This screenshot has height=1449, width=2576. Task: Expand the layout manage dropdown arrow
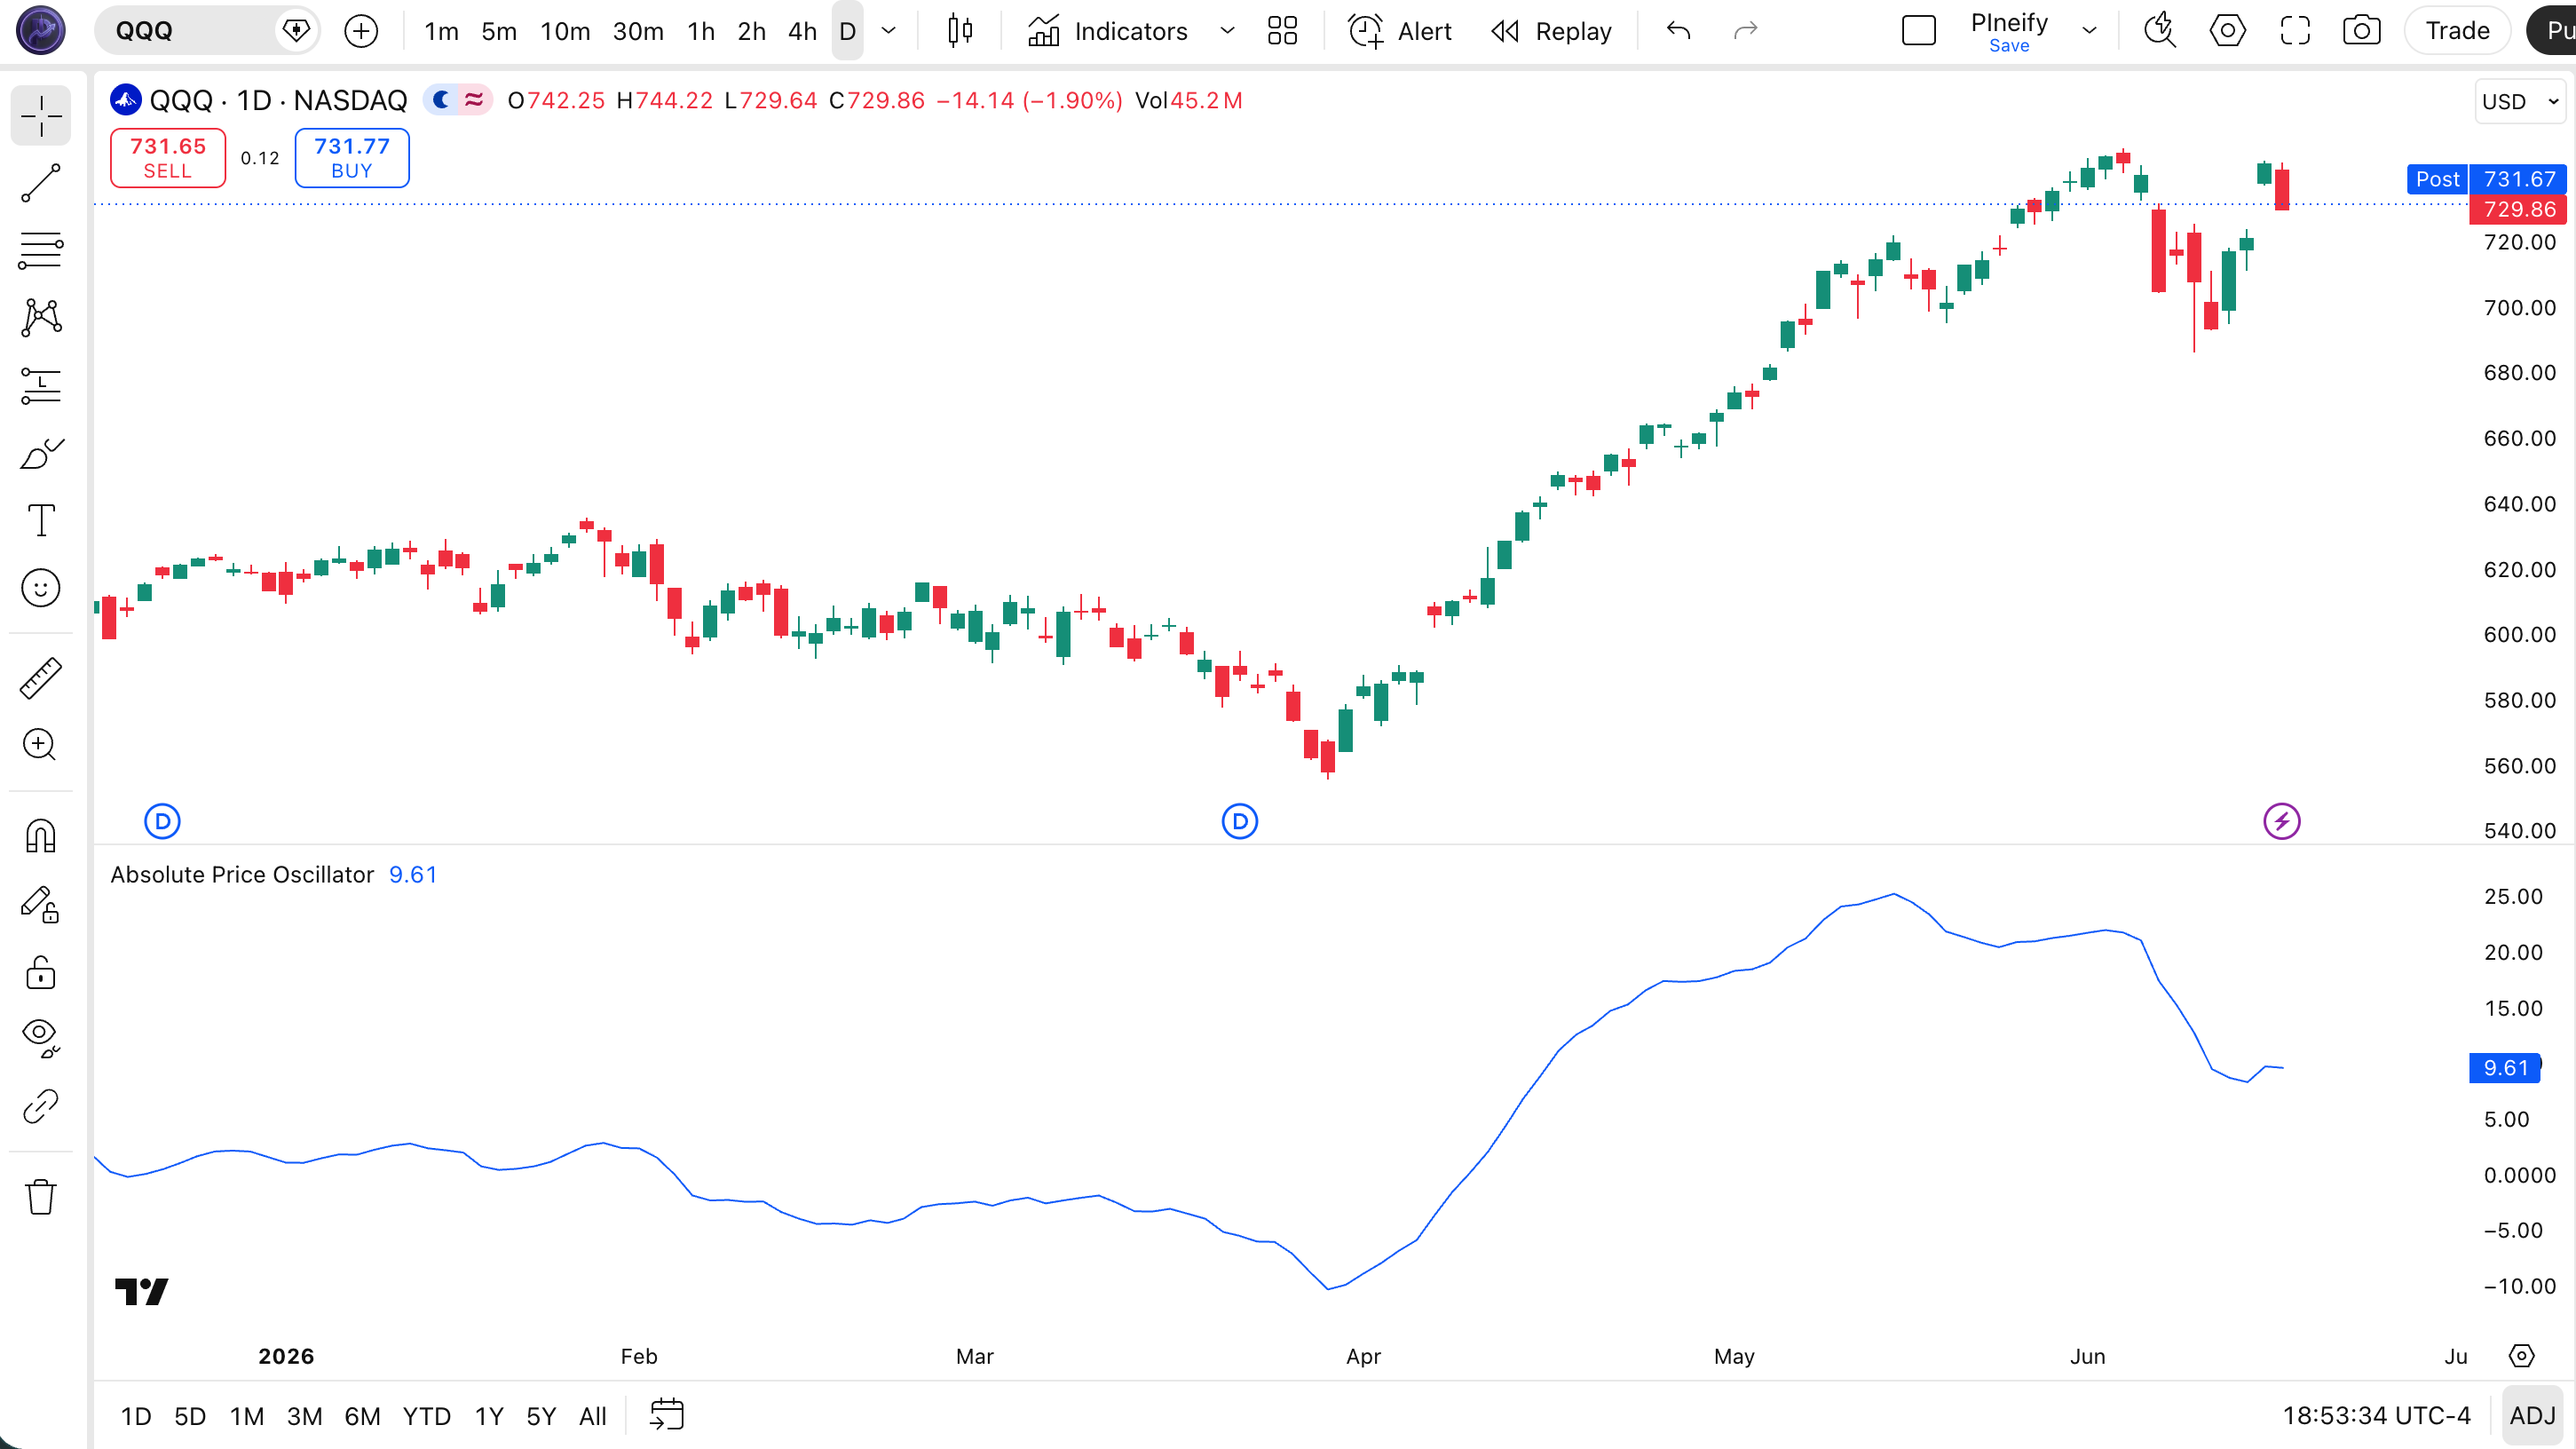(2089, 31)
